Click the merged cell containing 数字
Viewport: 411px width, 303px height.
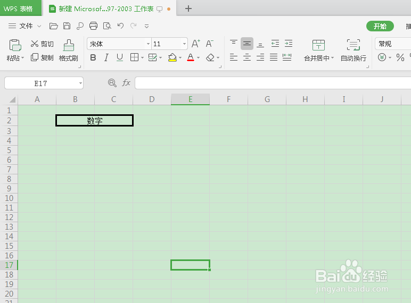coord(94,120)
